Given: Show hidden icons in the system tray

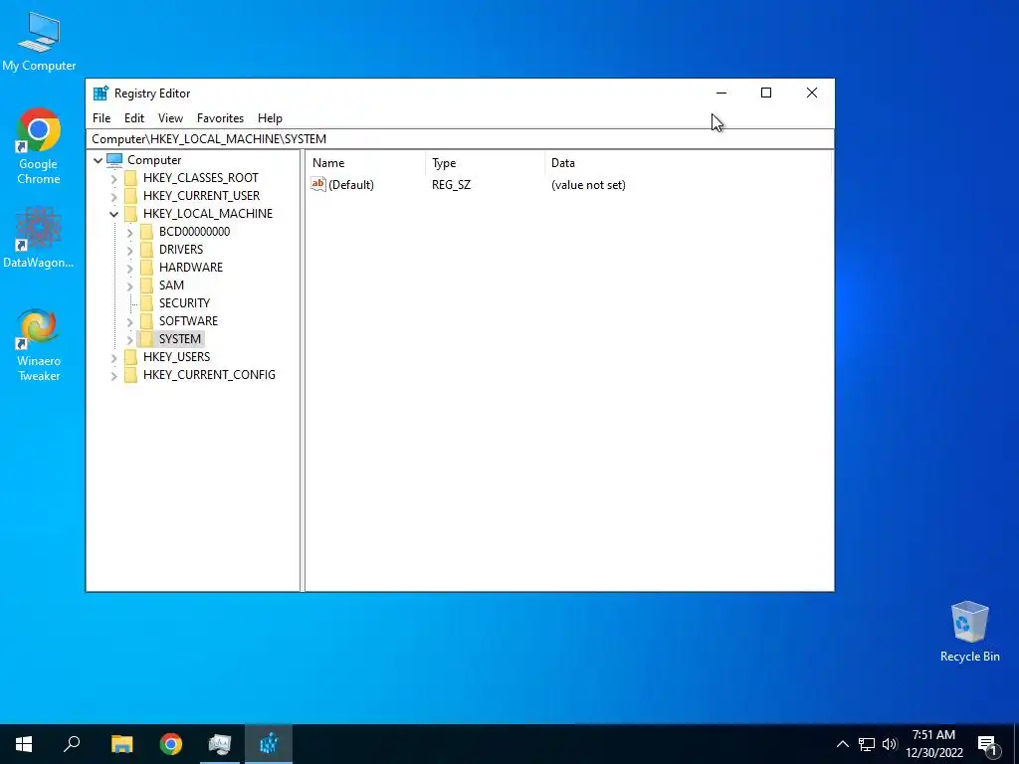Looking at the screenshot, I should [842, 744].
